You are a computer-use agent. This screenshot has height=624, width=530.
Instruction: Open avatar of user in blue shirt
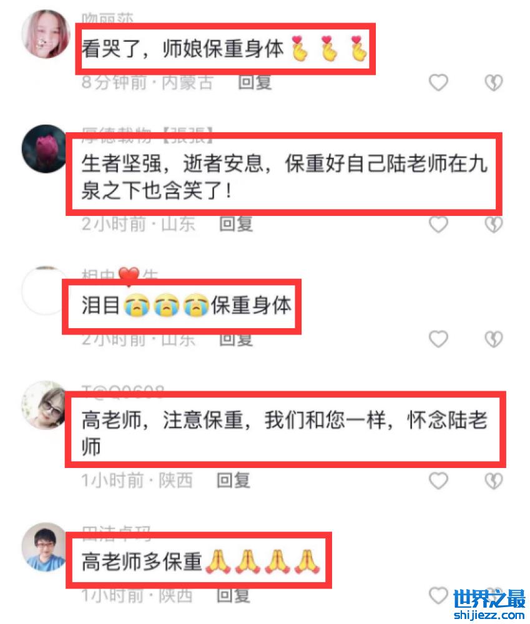(44, 547)
